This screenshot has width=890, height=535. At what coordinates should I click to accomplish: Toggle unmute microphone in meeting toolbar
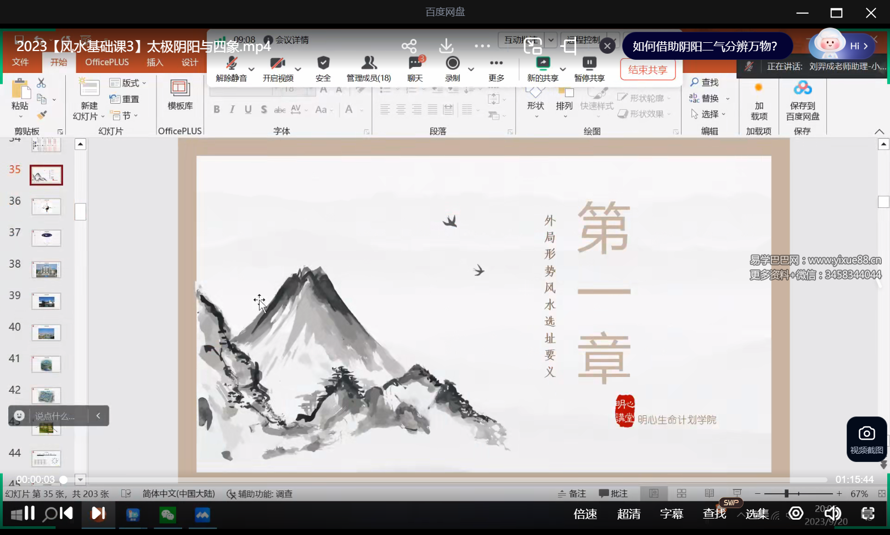(x=232, y=63)
